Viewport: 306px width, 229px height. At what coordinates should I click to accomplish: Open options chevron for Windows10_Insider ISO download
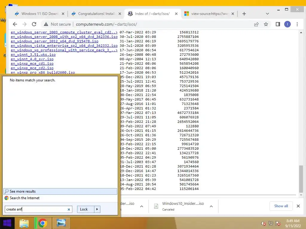point(211,206)
